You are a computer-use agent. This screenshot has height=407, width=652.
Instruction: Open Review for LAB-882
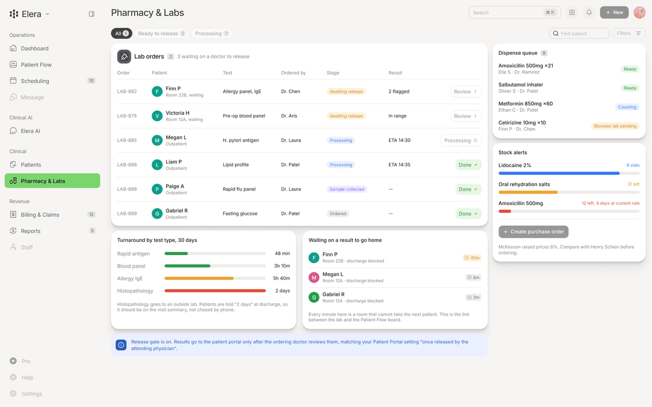coord(466,92)
